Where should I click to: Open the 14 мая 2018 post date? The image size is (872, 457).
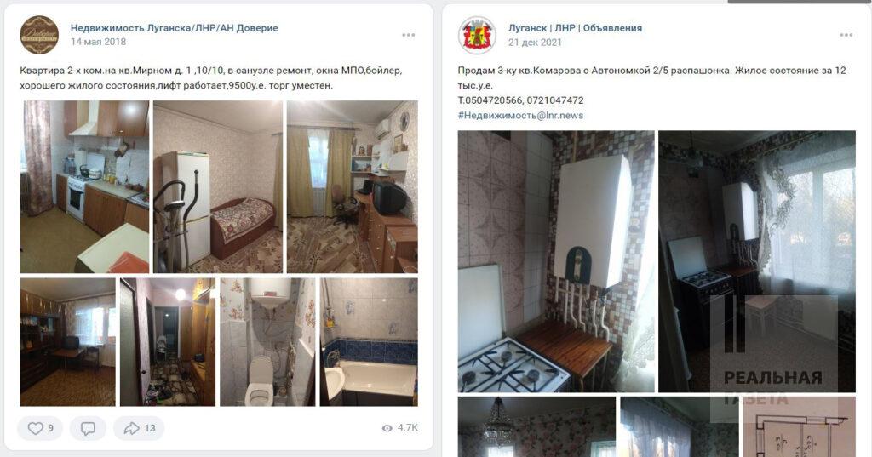pyautogui.click(x=99, y=42)
